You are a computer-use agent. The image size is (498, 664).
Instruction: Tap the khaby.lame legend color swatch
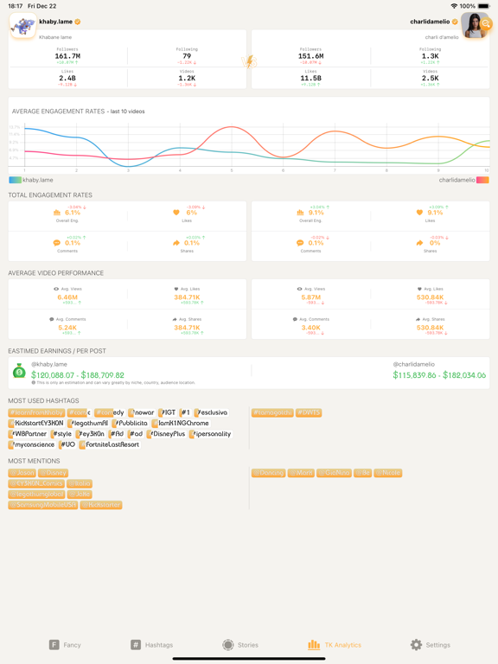pos(16,180)
